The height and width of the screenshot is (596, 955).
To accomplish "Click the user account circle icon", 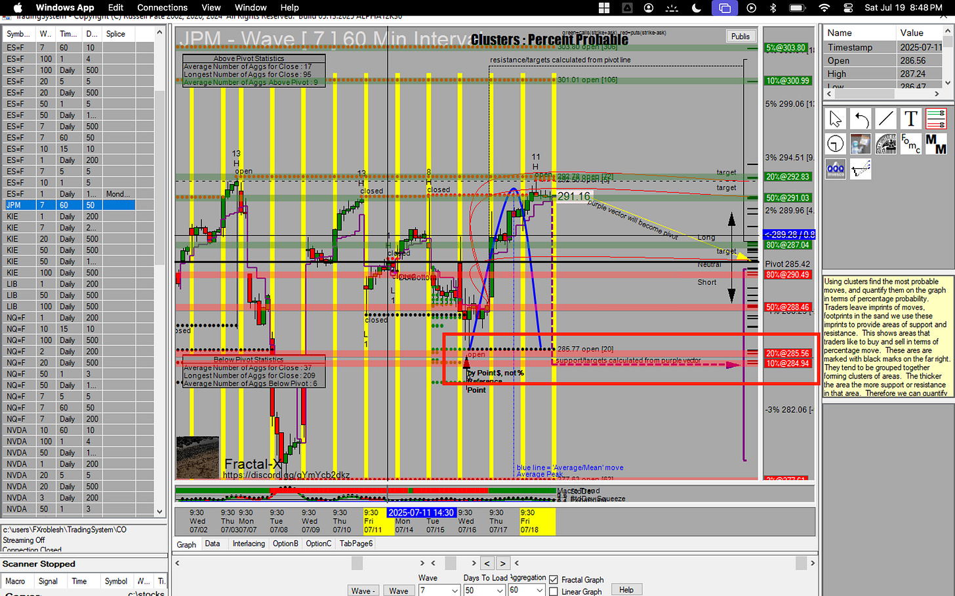I will [x=649, y=8].
